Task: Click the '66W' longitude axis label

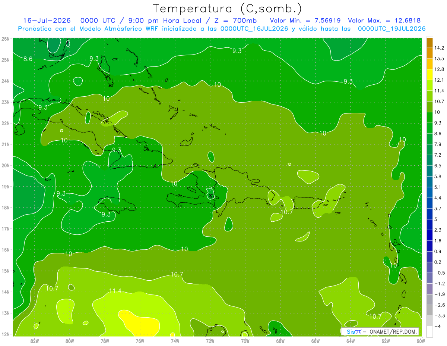Action: (315, 341)
